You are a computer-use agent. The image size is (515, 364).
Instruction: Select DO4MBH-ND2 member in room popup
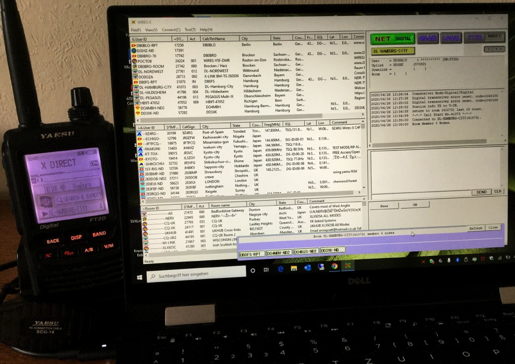click(279, 253)
